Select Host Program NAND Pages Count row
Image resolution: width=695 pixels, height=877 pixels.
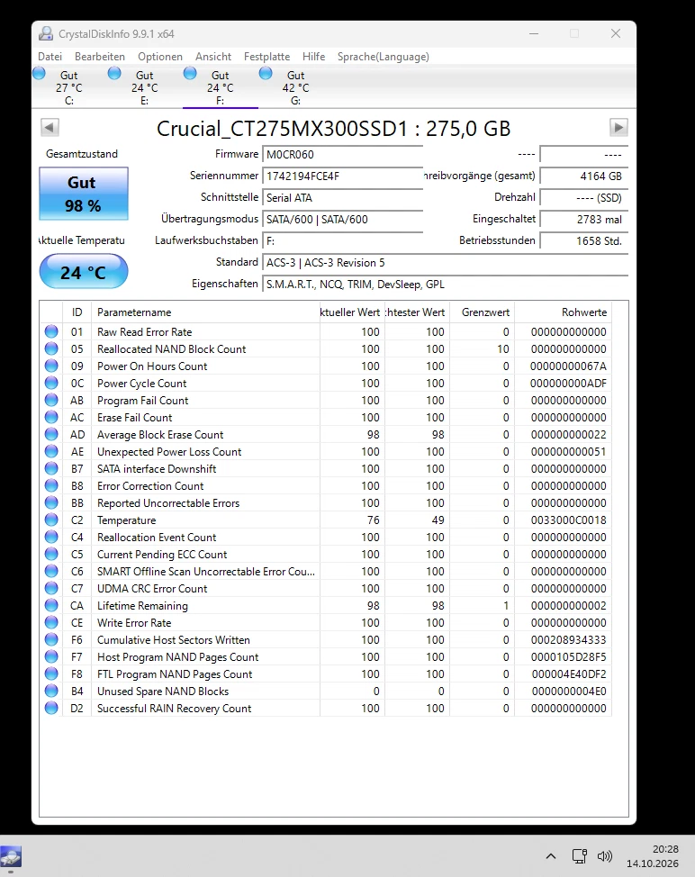(x=325, y=657)
